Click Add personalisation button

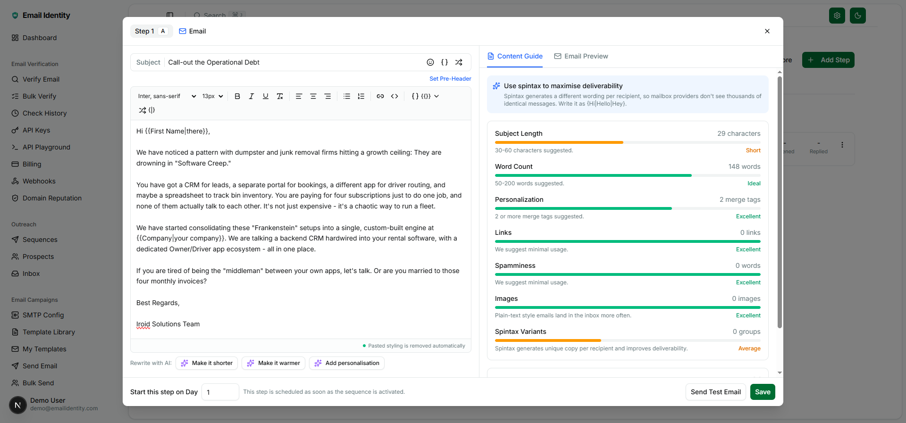347,363
